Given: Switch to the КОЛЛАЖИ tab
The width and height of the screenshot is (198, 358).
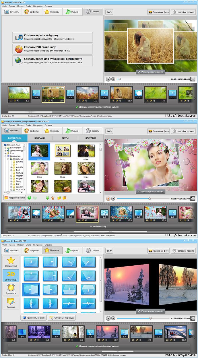Looking at the screenshot, I should pos(40,138).
